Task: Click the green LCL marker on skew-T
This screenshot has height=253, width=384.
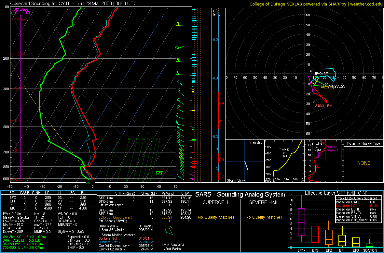Action: tap(160, 174)
